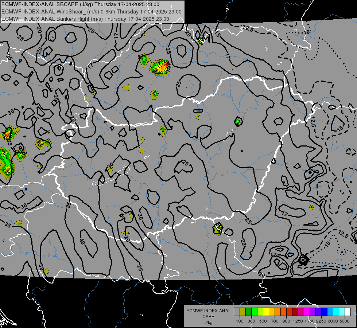The image size is (357, 328).
Task: Click the 900 legend tick label
Action: (286, 321)
